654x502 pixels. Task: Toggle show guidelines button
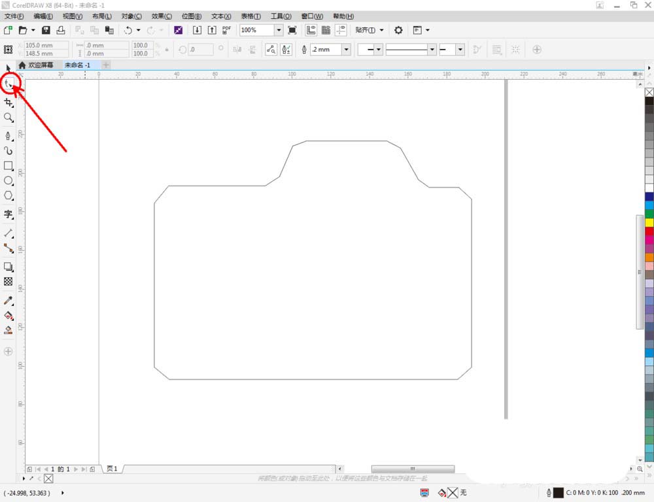point(341,30)
